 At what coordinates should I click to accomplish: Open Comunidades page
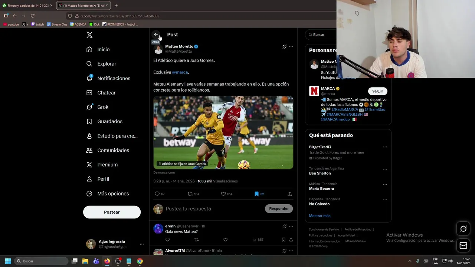coord(108,150)
